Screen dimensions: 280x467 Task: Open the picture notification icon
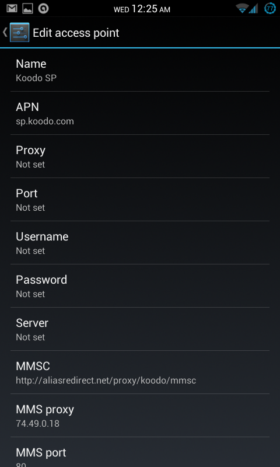[27, 8]
